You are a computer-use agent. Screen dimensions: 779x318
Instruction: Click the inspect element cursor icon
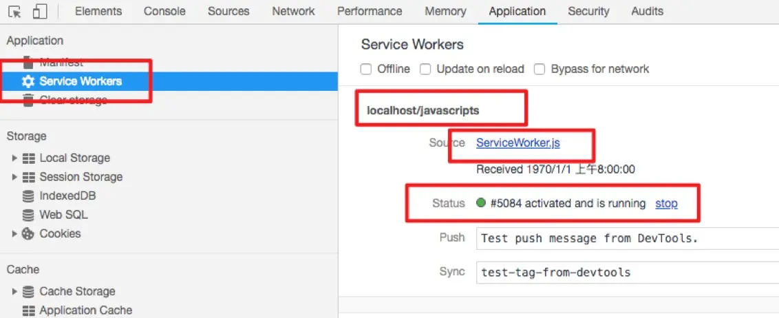[x=16, y=12]
